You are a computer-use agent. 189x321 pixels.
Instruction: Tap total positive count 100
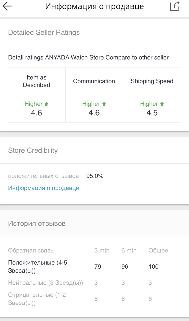(153, 267)
